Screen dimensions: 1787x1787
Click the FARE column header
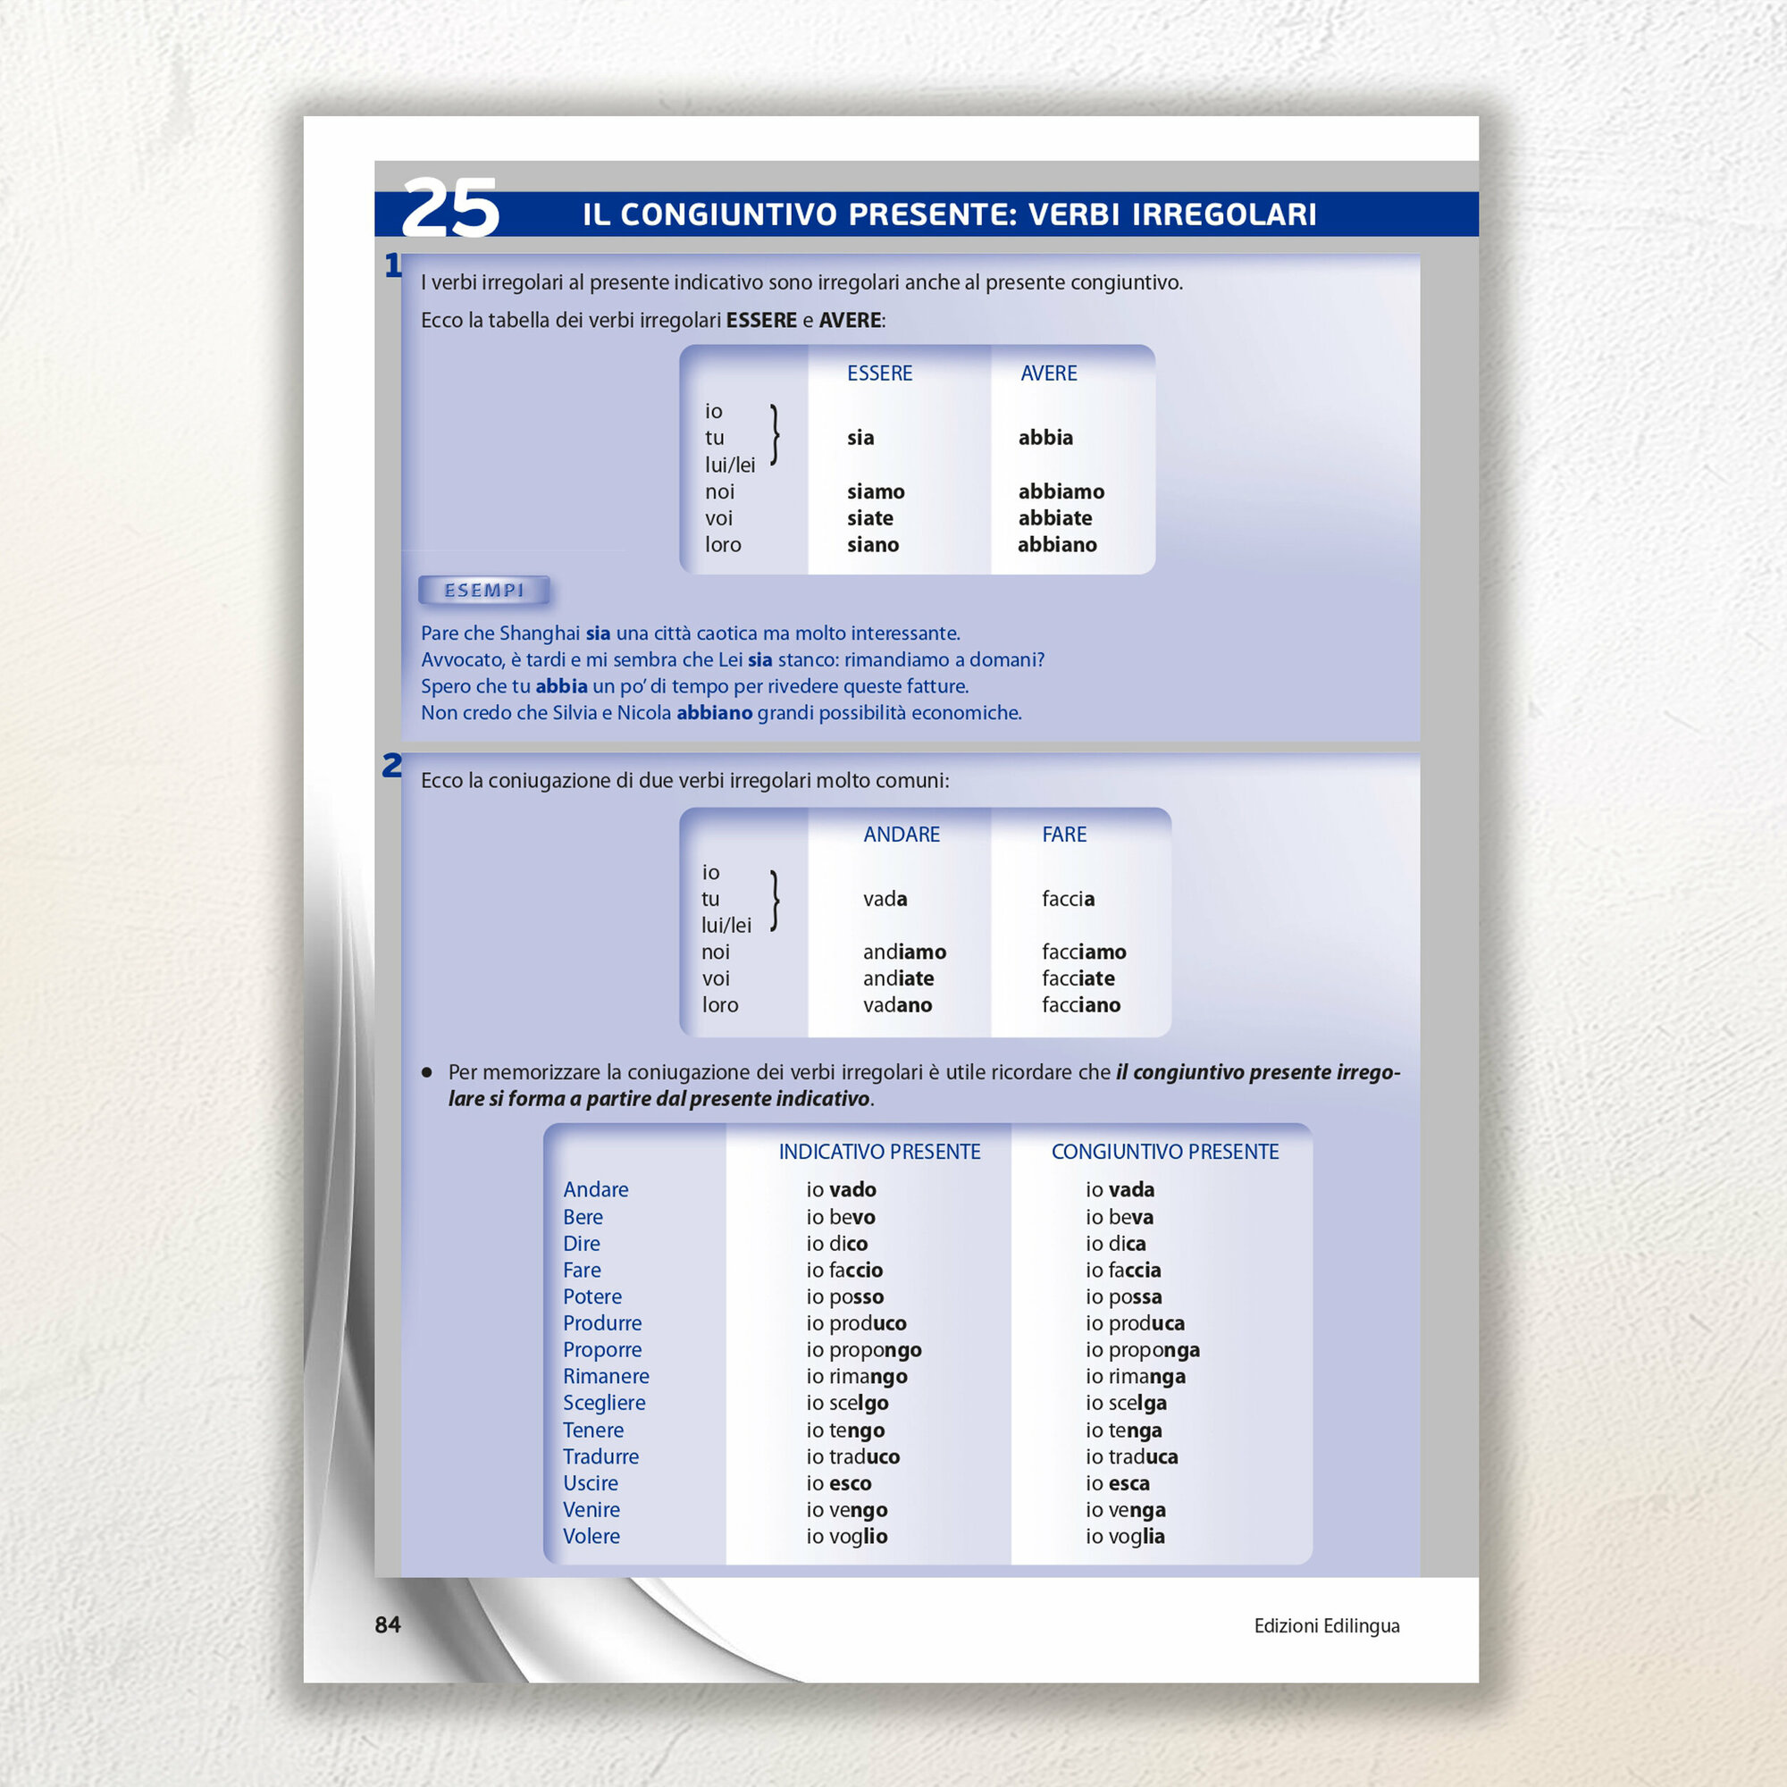pyautogui.click(x=1063, y=835)
